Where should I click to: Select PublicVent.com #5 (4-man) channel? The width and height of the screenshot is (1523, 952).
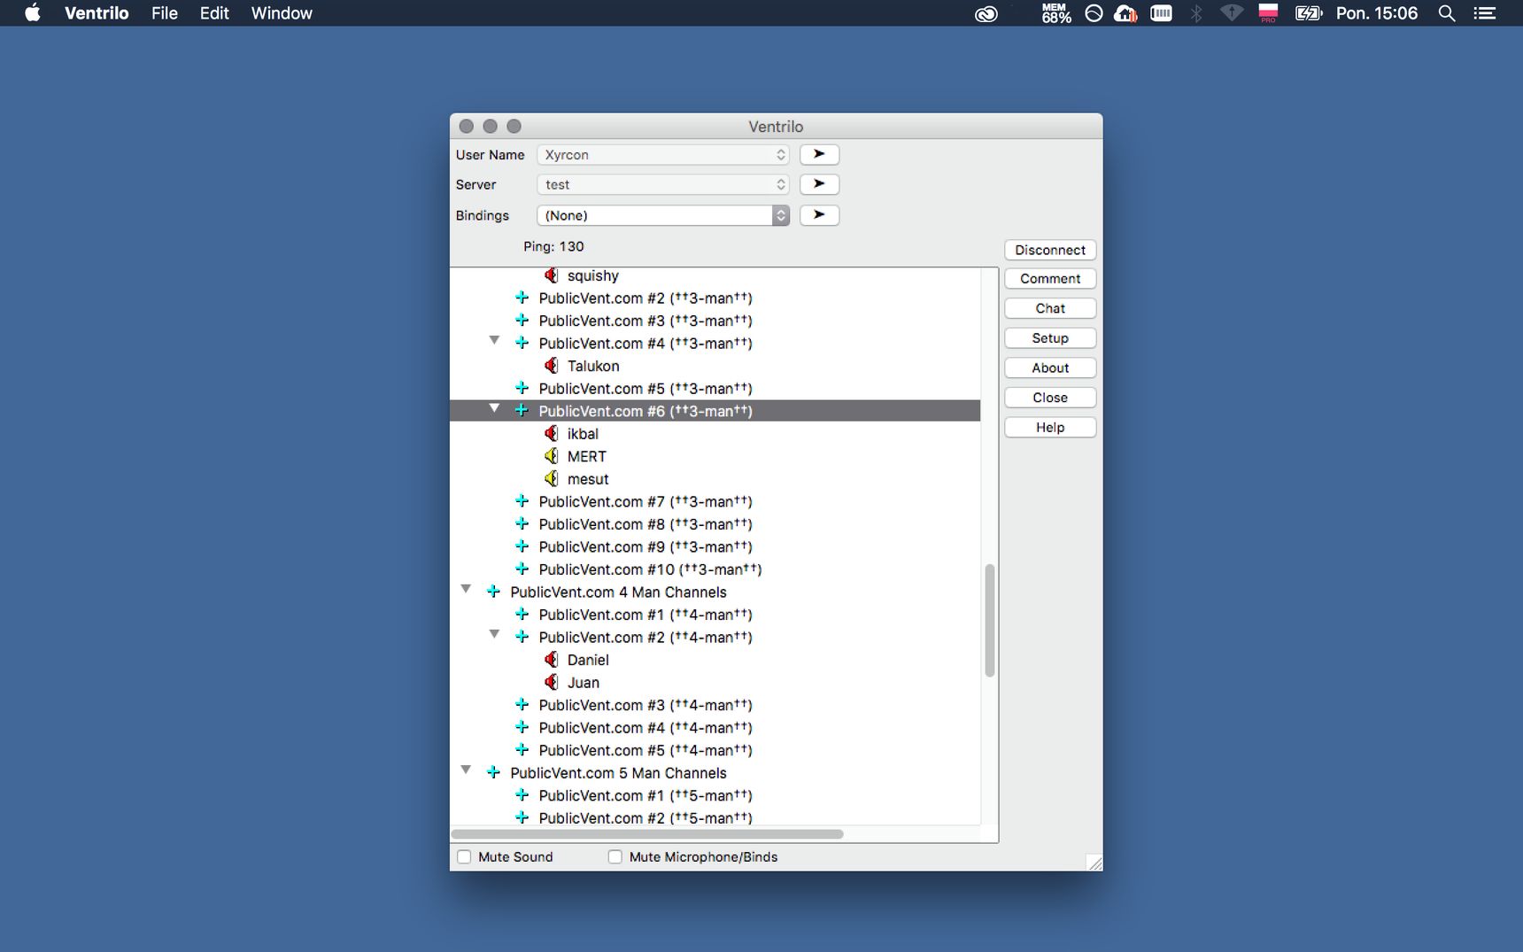(x=646, y=750)
